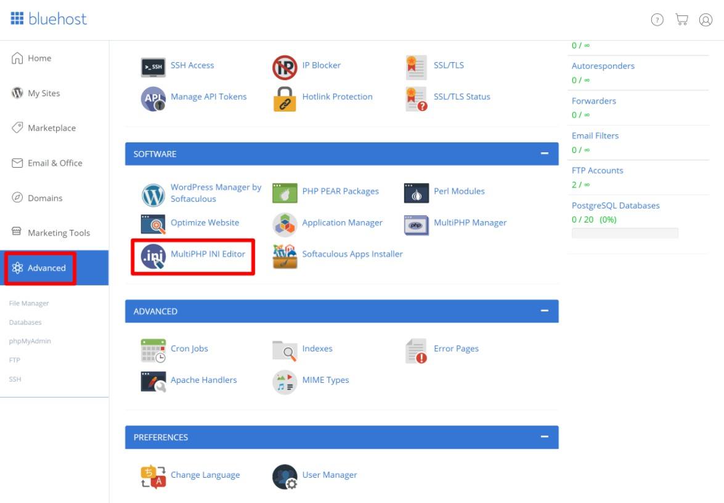Open WordPress Manager by Softaculous icon
The width and height of the screenshot is (724, 503).
(x=153, y=195)
